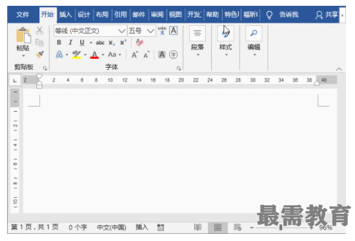Switch to Web Layout view
Image resolution: width=355 pixels, height=241 pixels.
click(x=238, y=227)
